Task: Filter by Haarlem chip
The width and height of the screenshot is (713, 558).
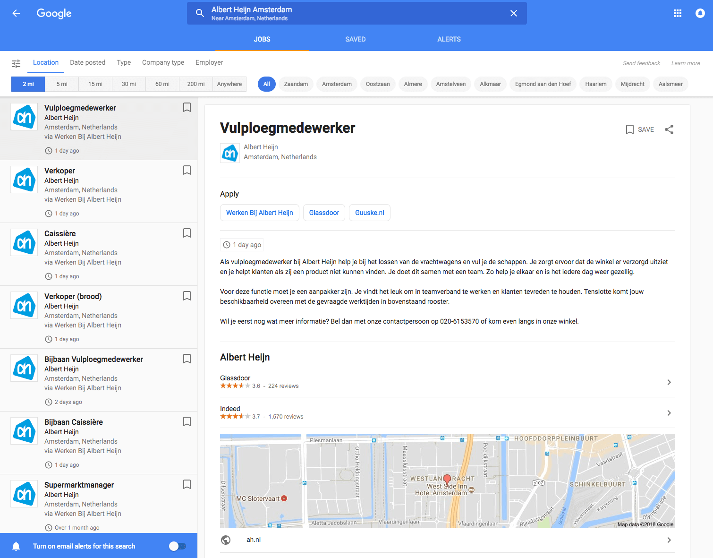Action: (x=596, y=84)
